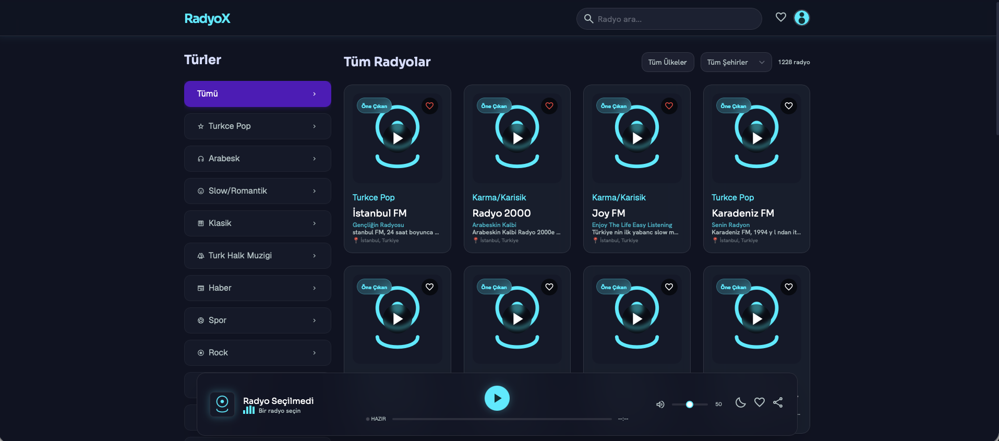Toggle heart on card below Joy FM
Viewport: 999px width, 441px height.
coord(669,287)
